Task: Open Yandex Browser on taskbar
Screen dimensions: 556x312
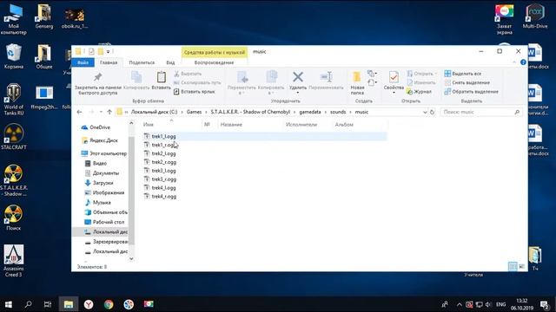Action: click(89, 304)
